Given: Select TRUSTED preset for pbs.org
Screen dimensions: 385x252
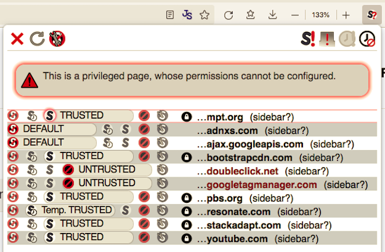Looking at the screenshot, I should click(89, 197).
